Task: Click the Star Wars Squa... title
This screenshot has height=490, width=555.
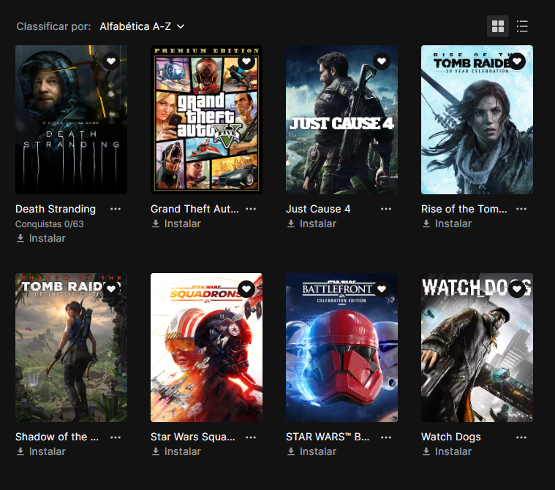Action: point(192,437)
